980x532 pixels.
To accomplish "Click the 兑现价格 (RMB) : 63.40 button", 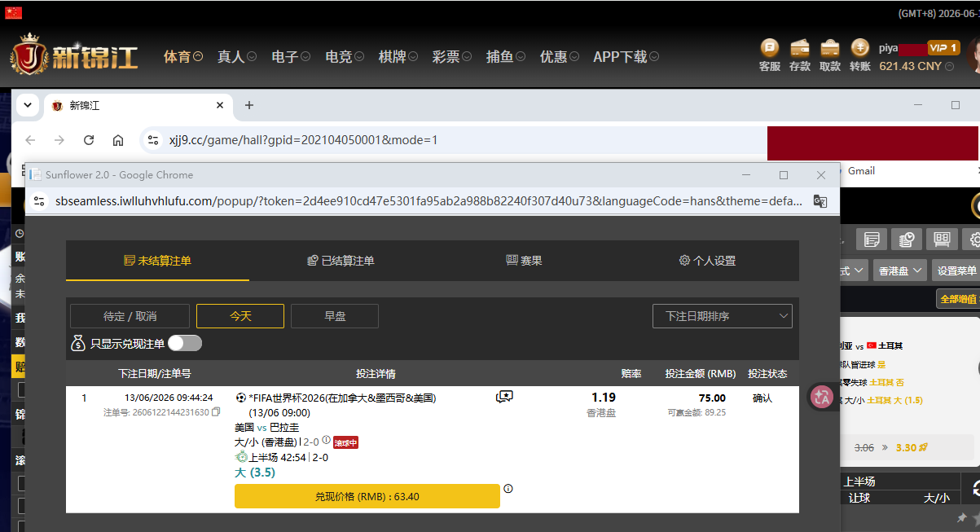I will [367, 496].
